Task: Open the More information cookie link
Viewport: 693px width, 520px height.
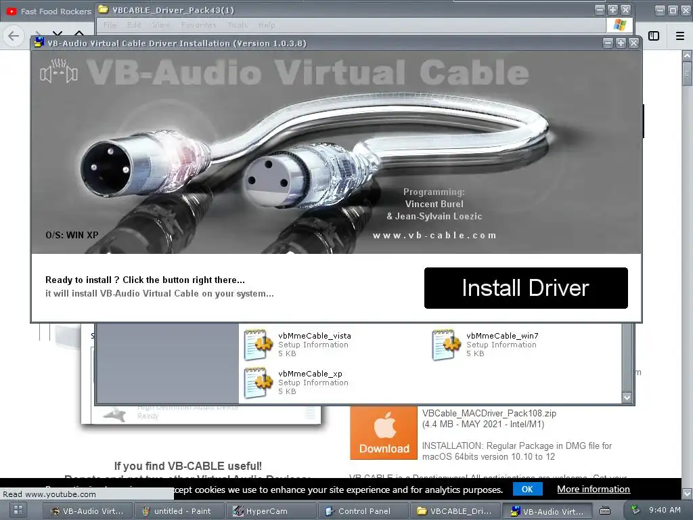Action: tap(593, 489)
